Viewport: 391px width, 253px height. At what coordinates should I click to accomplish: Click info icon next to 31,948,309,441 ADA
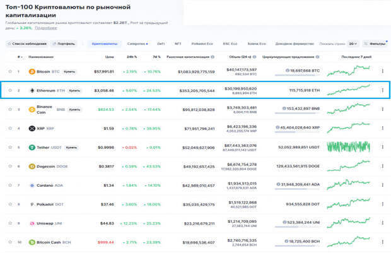coord(278,184)
